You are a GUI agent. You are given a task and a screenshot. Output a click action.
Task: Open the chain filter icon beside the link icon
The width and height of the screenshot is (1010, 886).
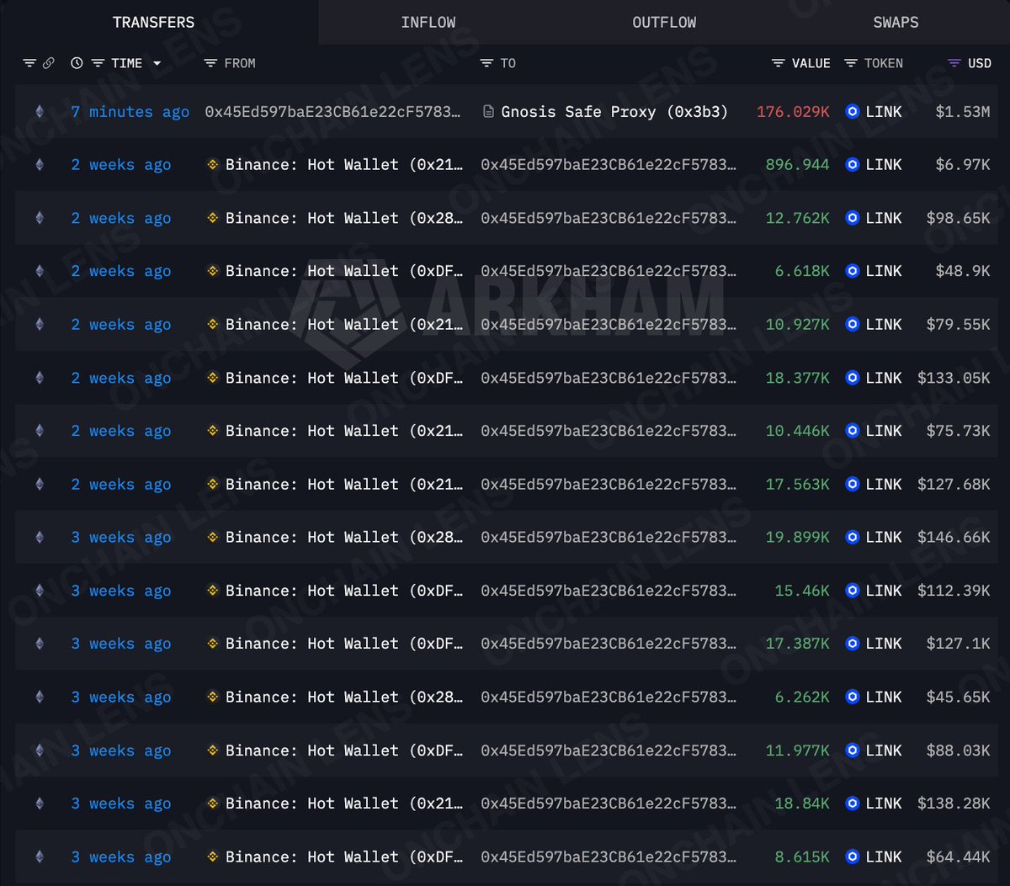[29, 63]
